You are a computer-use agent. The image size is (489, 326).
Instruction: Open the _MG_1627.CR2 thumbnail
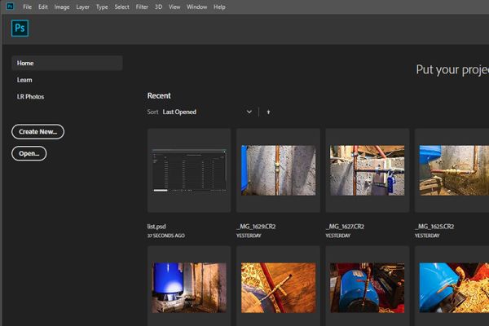368,170
